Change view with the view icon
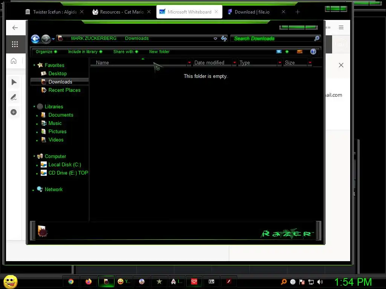The height and width of the screenshot is (289, 386). [279, 52]
